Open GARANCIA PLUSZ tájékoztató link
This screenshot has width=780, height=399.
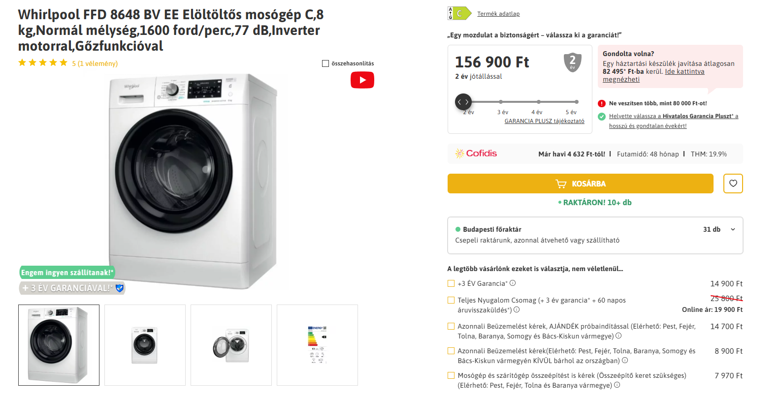coord(544,121)
